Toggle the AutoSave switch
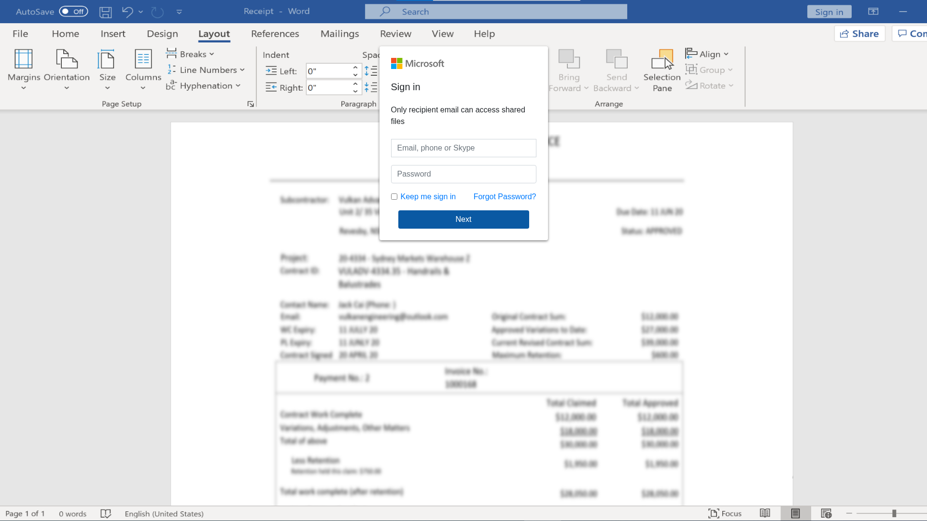 pos(73,12)
